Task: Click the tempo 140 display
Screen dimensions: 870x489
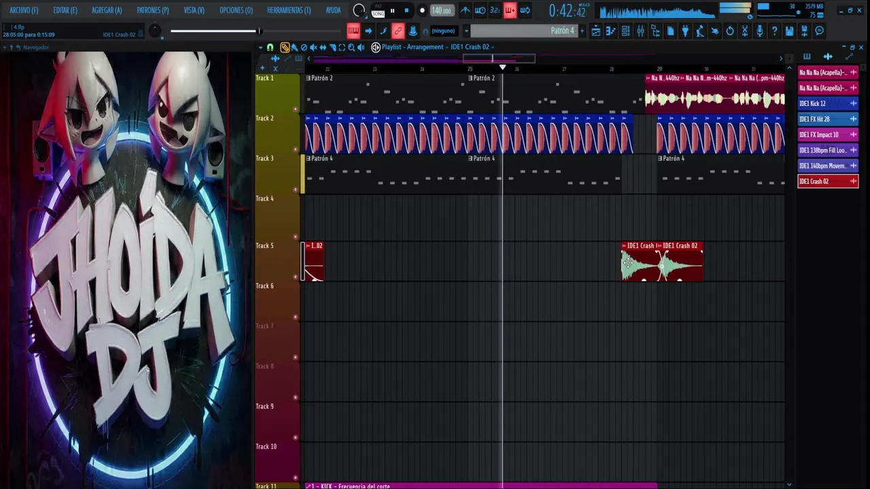Action: 441,10
